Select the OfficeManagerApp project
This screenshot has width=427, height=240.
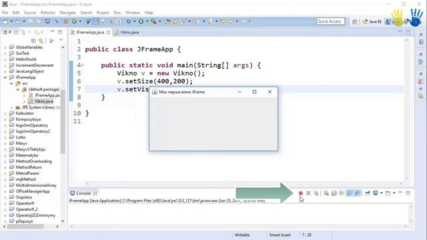[x=33, y=191]
